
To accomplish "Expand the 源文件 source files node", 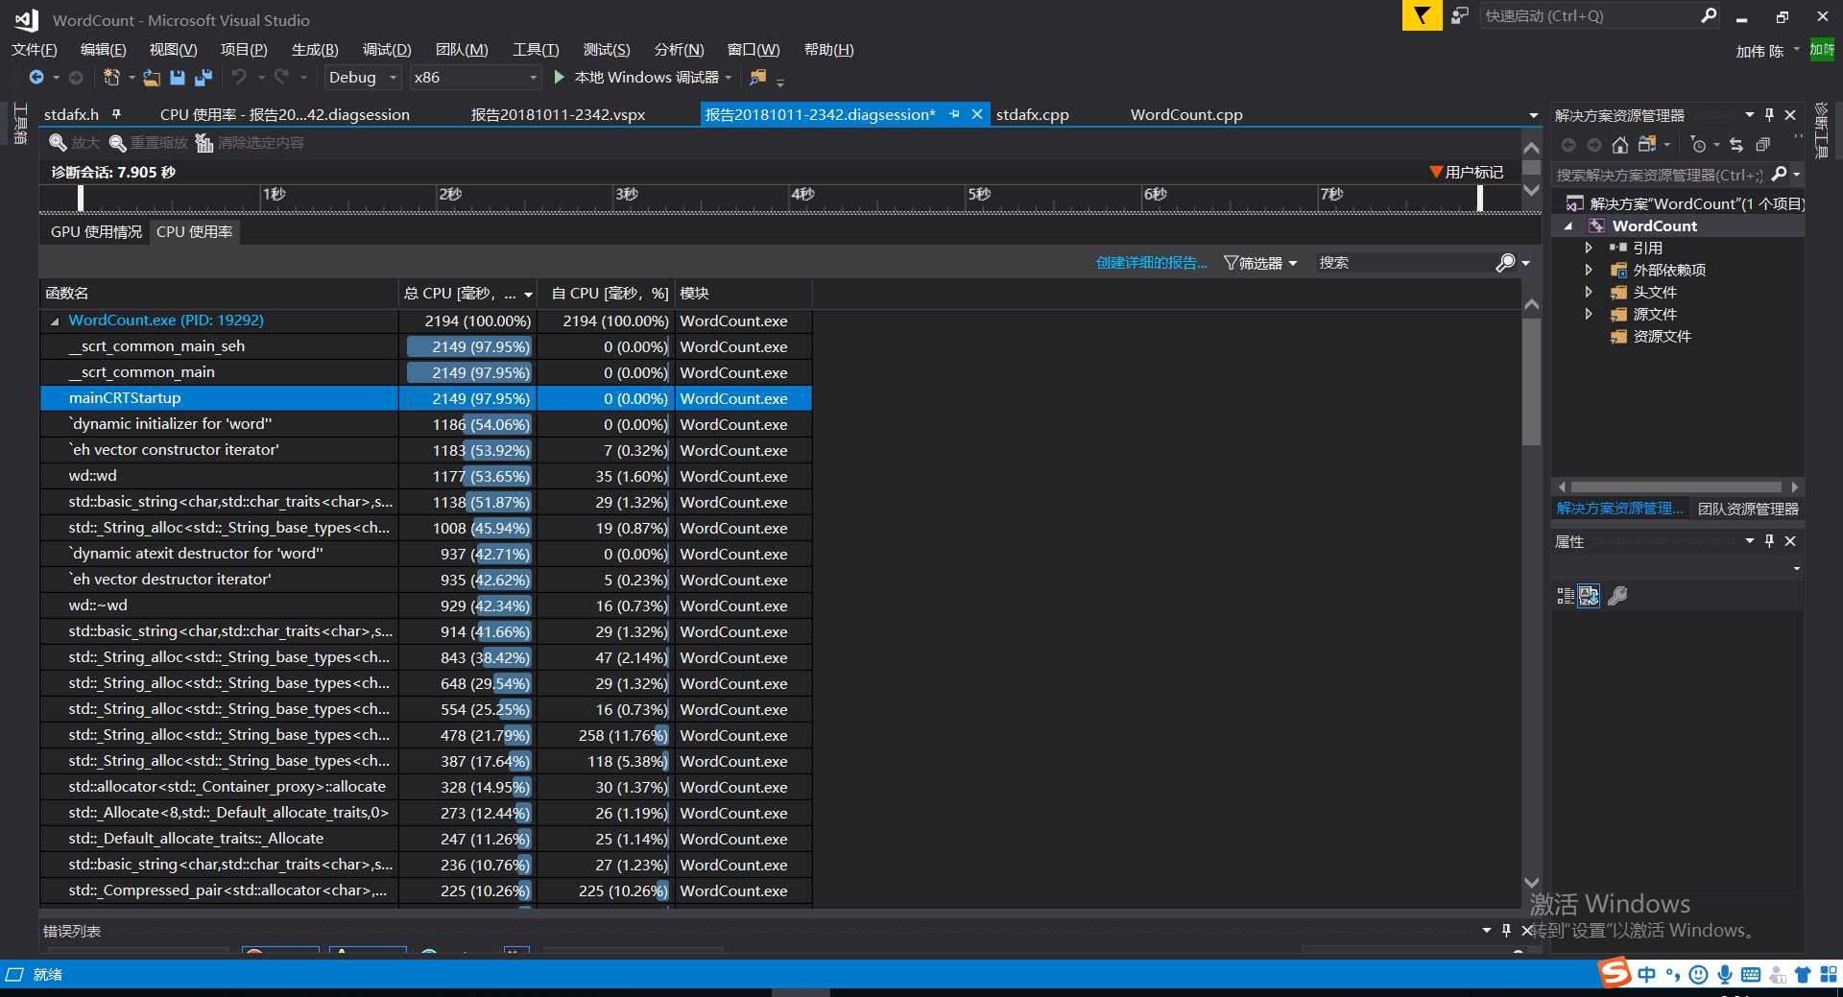I will pyautogui.click(x=1589, y=314).
